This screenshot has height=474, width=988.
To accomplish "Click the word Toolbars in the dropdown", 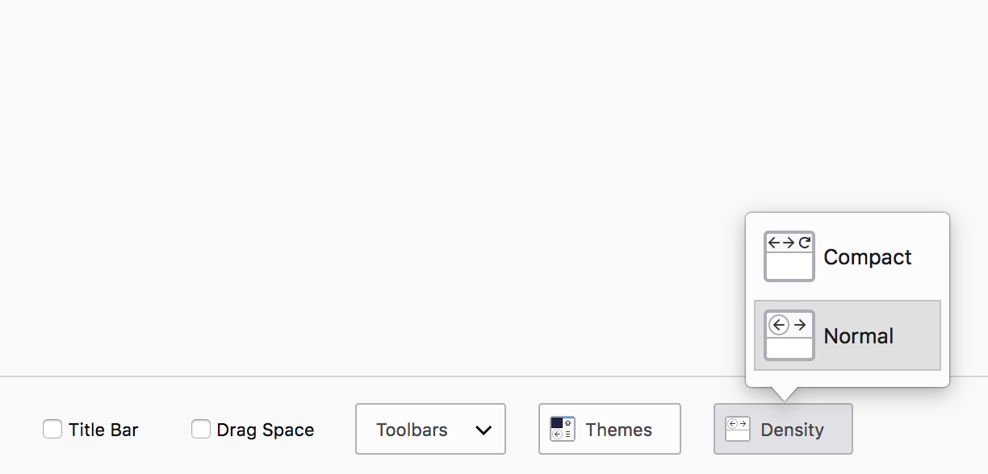I will pyautogui.click(x=412, y=430).
